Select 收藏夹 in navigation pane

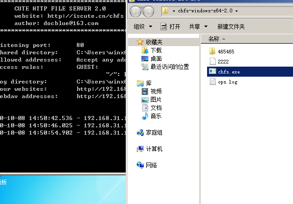154,42
